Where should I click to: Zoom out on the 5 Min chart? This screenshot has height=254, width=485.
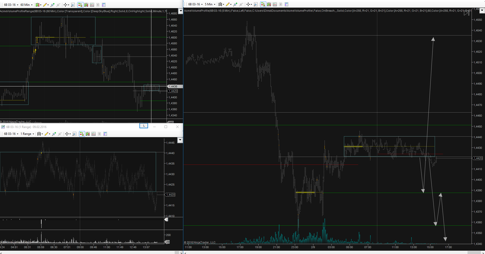[241, 4]
